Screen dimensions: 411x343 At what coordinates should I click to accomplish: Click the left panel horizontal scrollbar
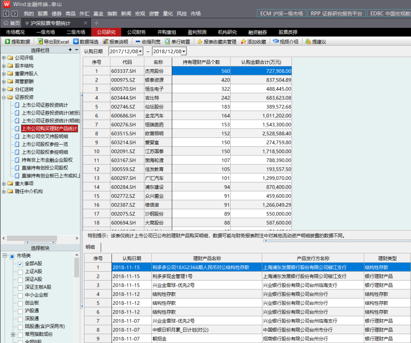click(32, 238)
